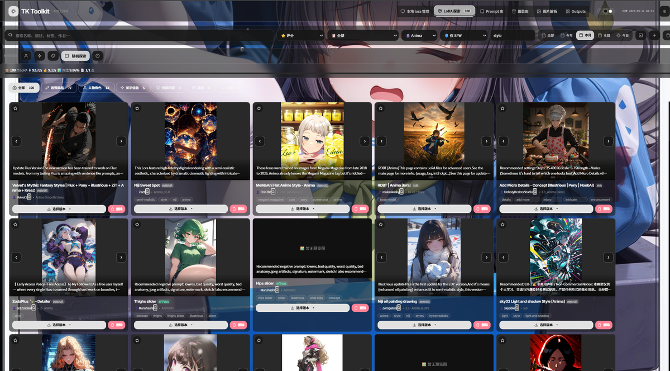Screen dimensions: 670x371
Task: Select the 画师风格 filter chip
Action: (x=60, y=88)
